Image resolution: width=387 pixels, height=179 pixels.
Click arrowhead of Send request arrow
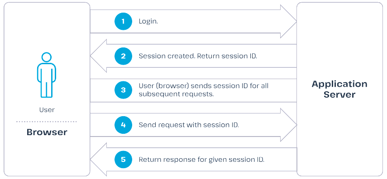288,125
